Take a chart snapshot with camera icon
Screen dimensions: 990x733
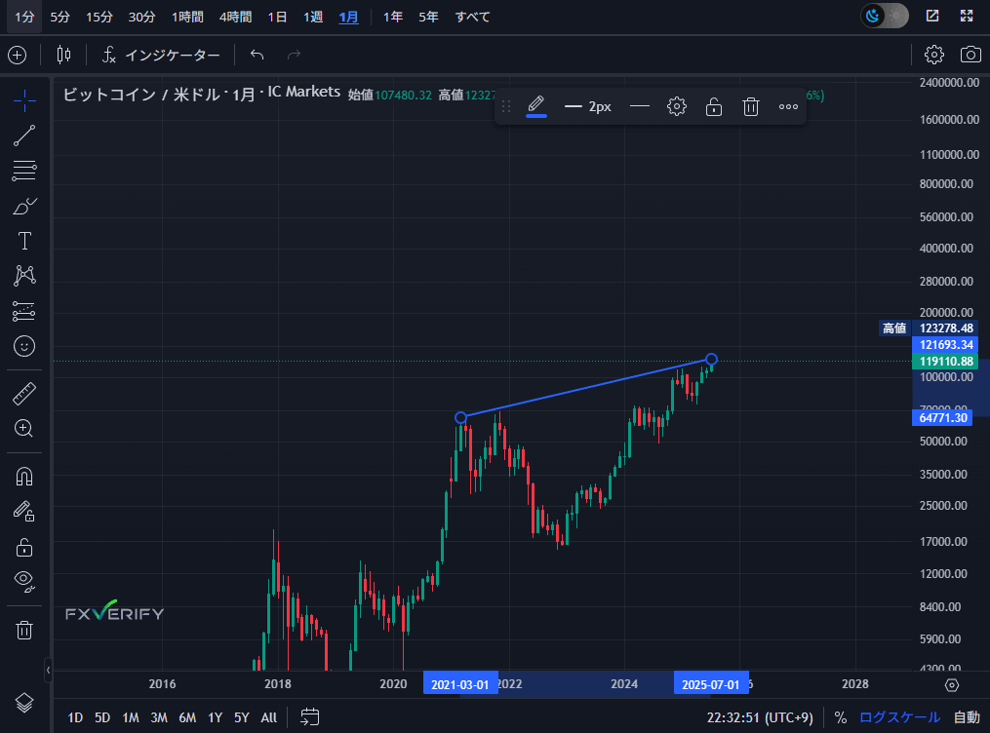click(970, 55)
